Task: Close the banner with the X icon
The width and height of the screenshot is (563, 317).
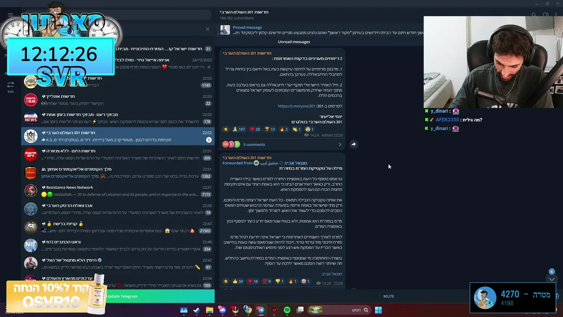Action: pos(208,29)
